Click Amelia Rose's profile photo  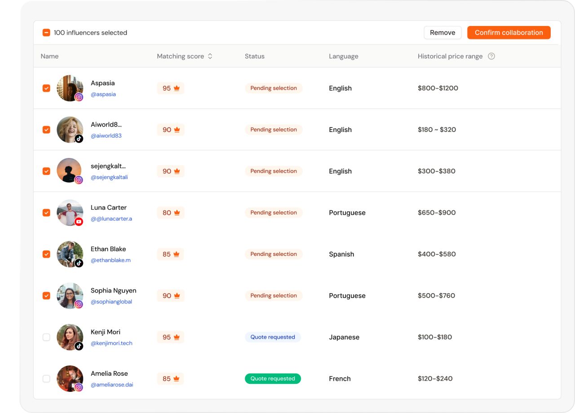tap(70, 378)
